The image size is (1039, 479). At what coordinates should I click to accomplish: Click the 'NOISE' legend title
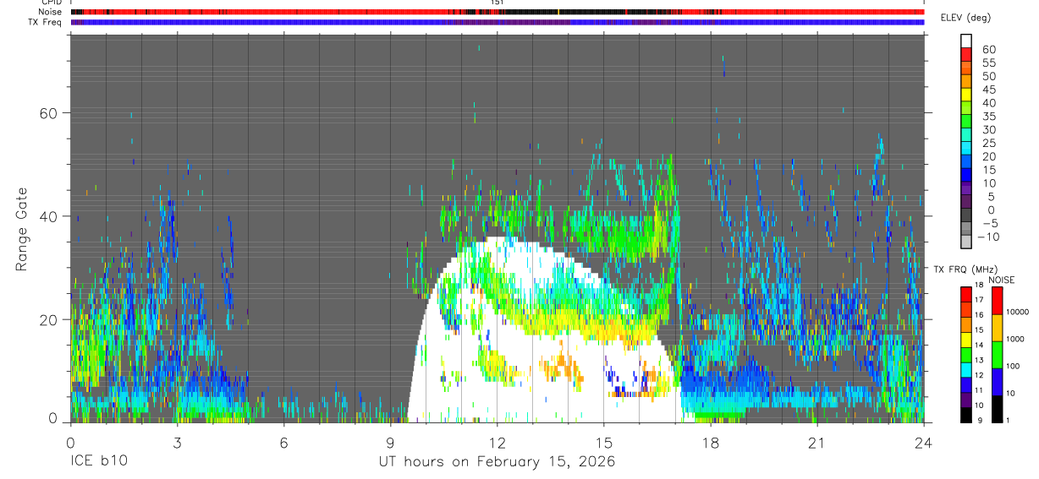pyautogui.click(x=1001, y=280)
